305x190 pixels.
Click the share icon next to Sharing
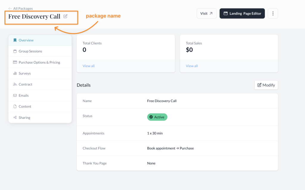pyautogui.click(x=15, y=117)
